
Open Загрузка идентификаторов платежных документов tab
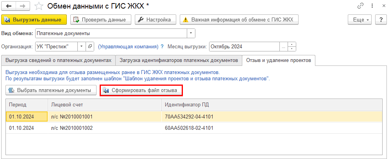click(179, 60)
